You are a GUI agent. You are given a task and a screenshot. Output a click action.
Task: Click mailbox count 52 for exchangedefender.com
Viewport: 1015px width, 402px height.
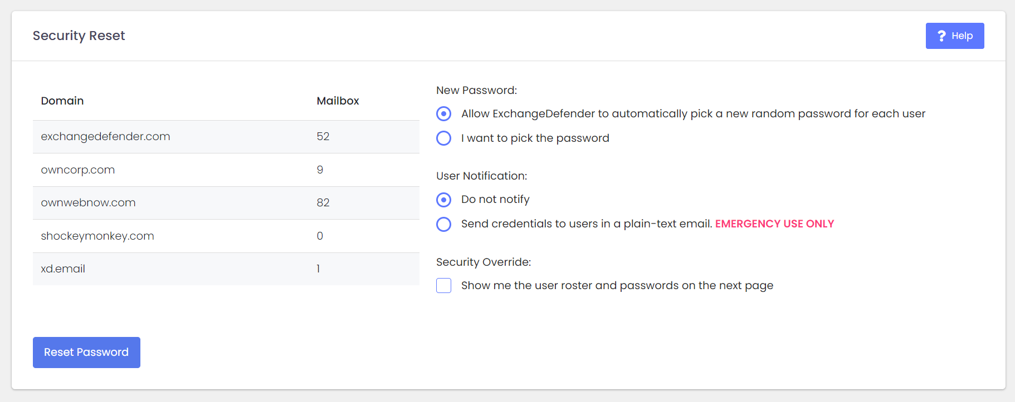pos(323,137)
